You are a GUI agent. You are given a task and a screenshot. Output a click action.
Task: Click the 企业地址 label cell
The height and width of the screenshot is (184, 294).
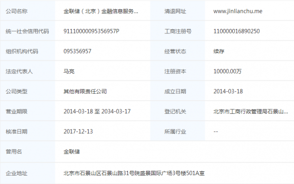coord(27,173)
